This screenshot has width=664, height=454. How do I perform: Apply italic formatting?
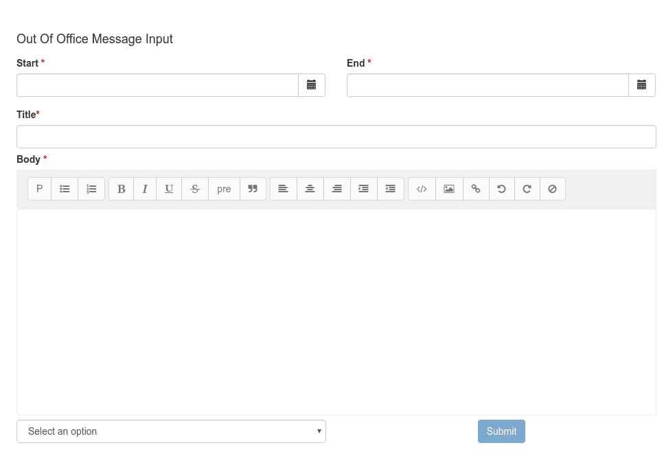point(145,189)
